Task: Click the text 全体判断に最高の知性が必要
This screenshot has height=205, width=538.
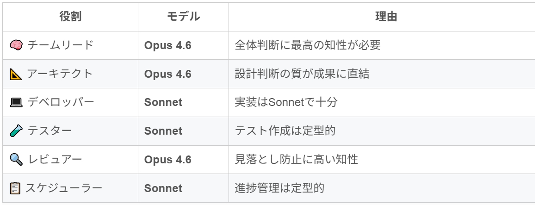Action: [308, 45]
